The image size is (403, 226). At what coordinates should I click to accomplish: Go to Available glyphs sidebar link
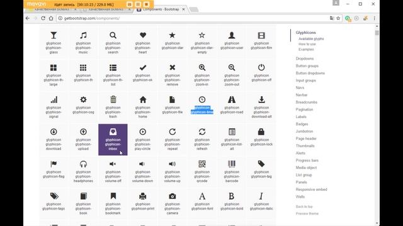[x=311, y=39]
